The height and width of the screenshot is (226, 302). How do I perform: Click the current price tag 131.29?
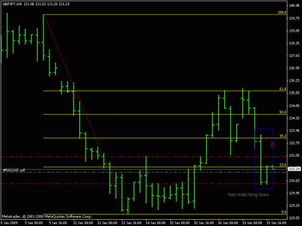(x=294, y=169)
